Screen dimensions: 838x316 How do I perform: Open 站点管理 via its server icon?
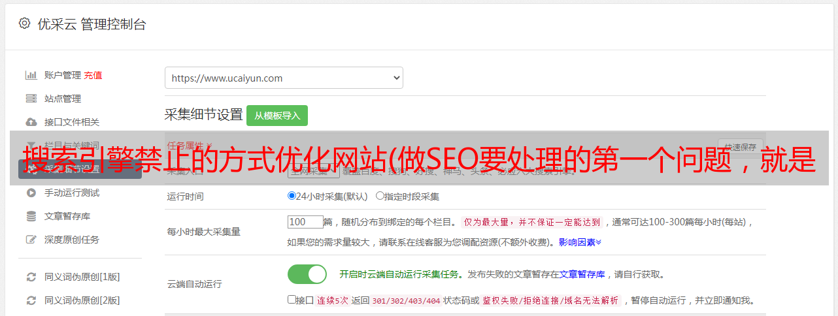[31, 99]
